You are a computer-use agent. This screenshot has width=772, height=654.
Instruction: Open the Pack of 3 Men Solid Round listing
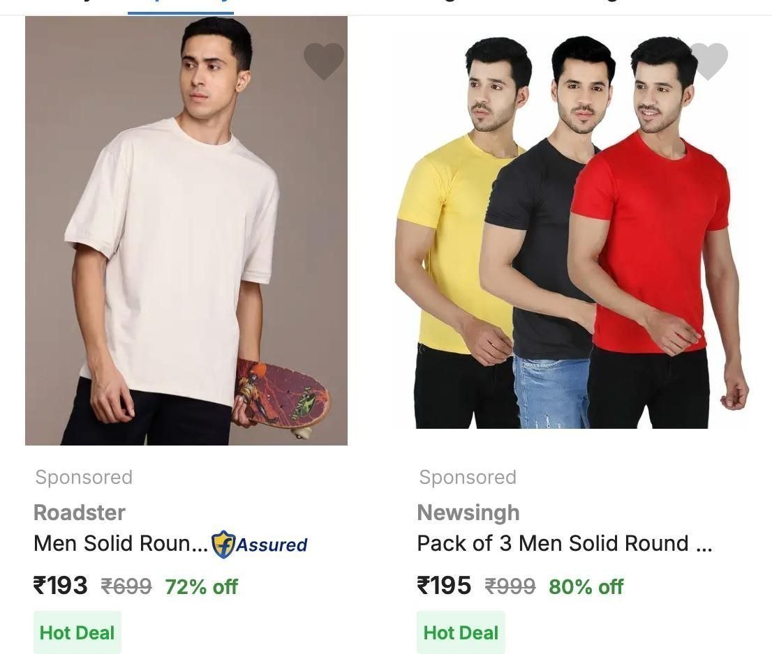click(564, 543)
